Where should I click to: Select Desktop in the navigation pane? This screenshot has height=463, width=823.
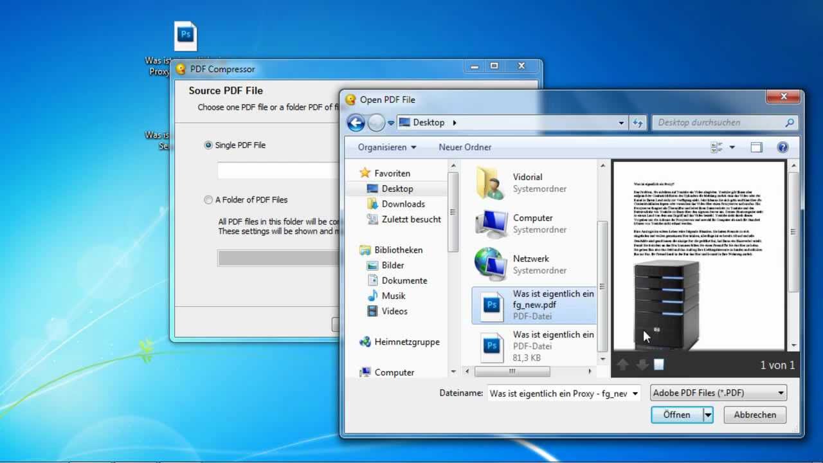tap(396, 188)
